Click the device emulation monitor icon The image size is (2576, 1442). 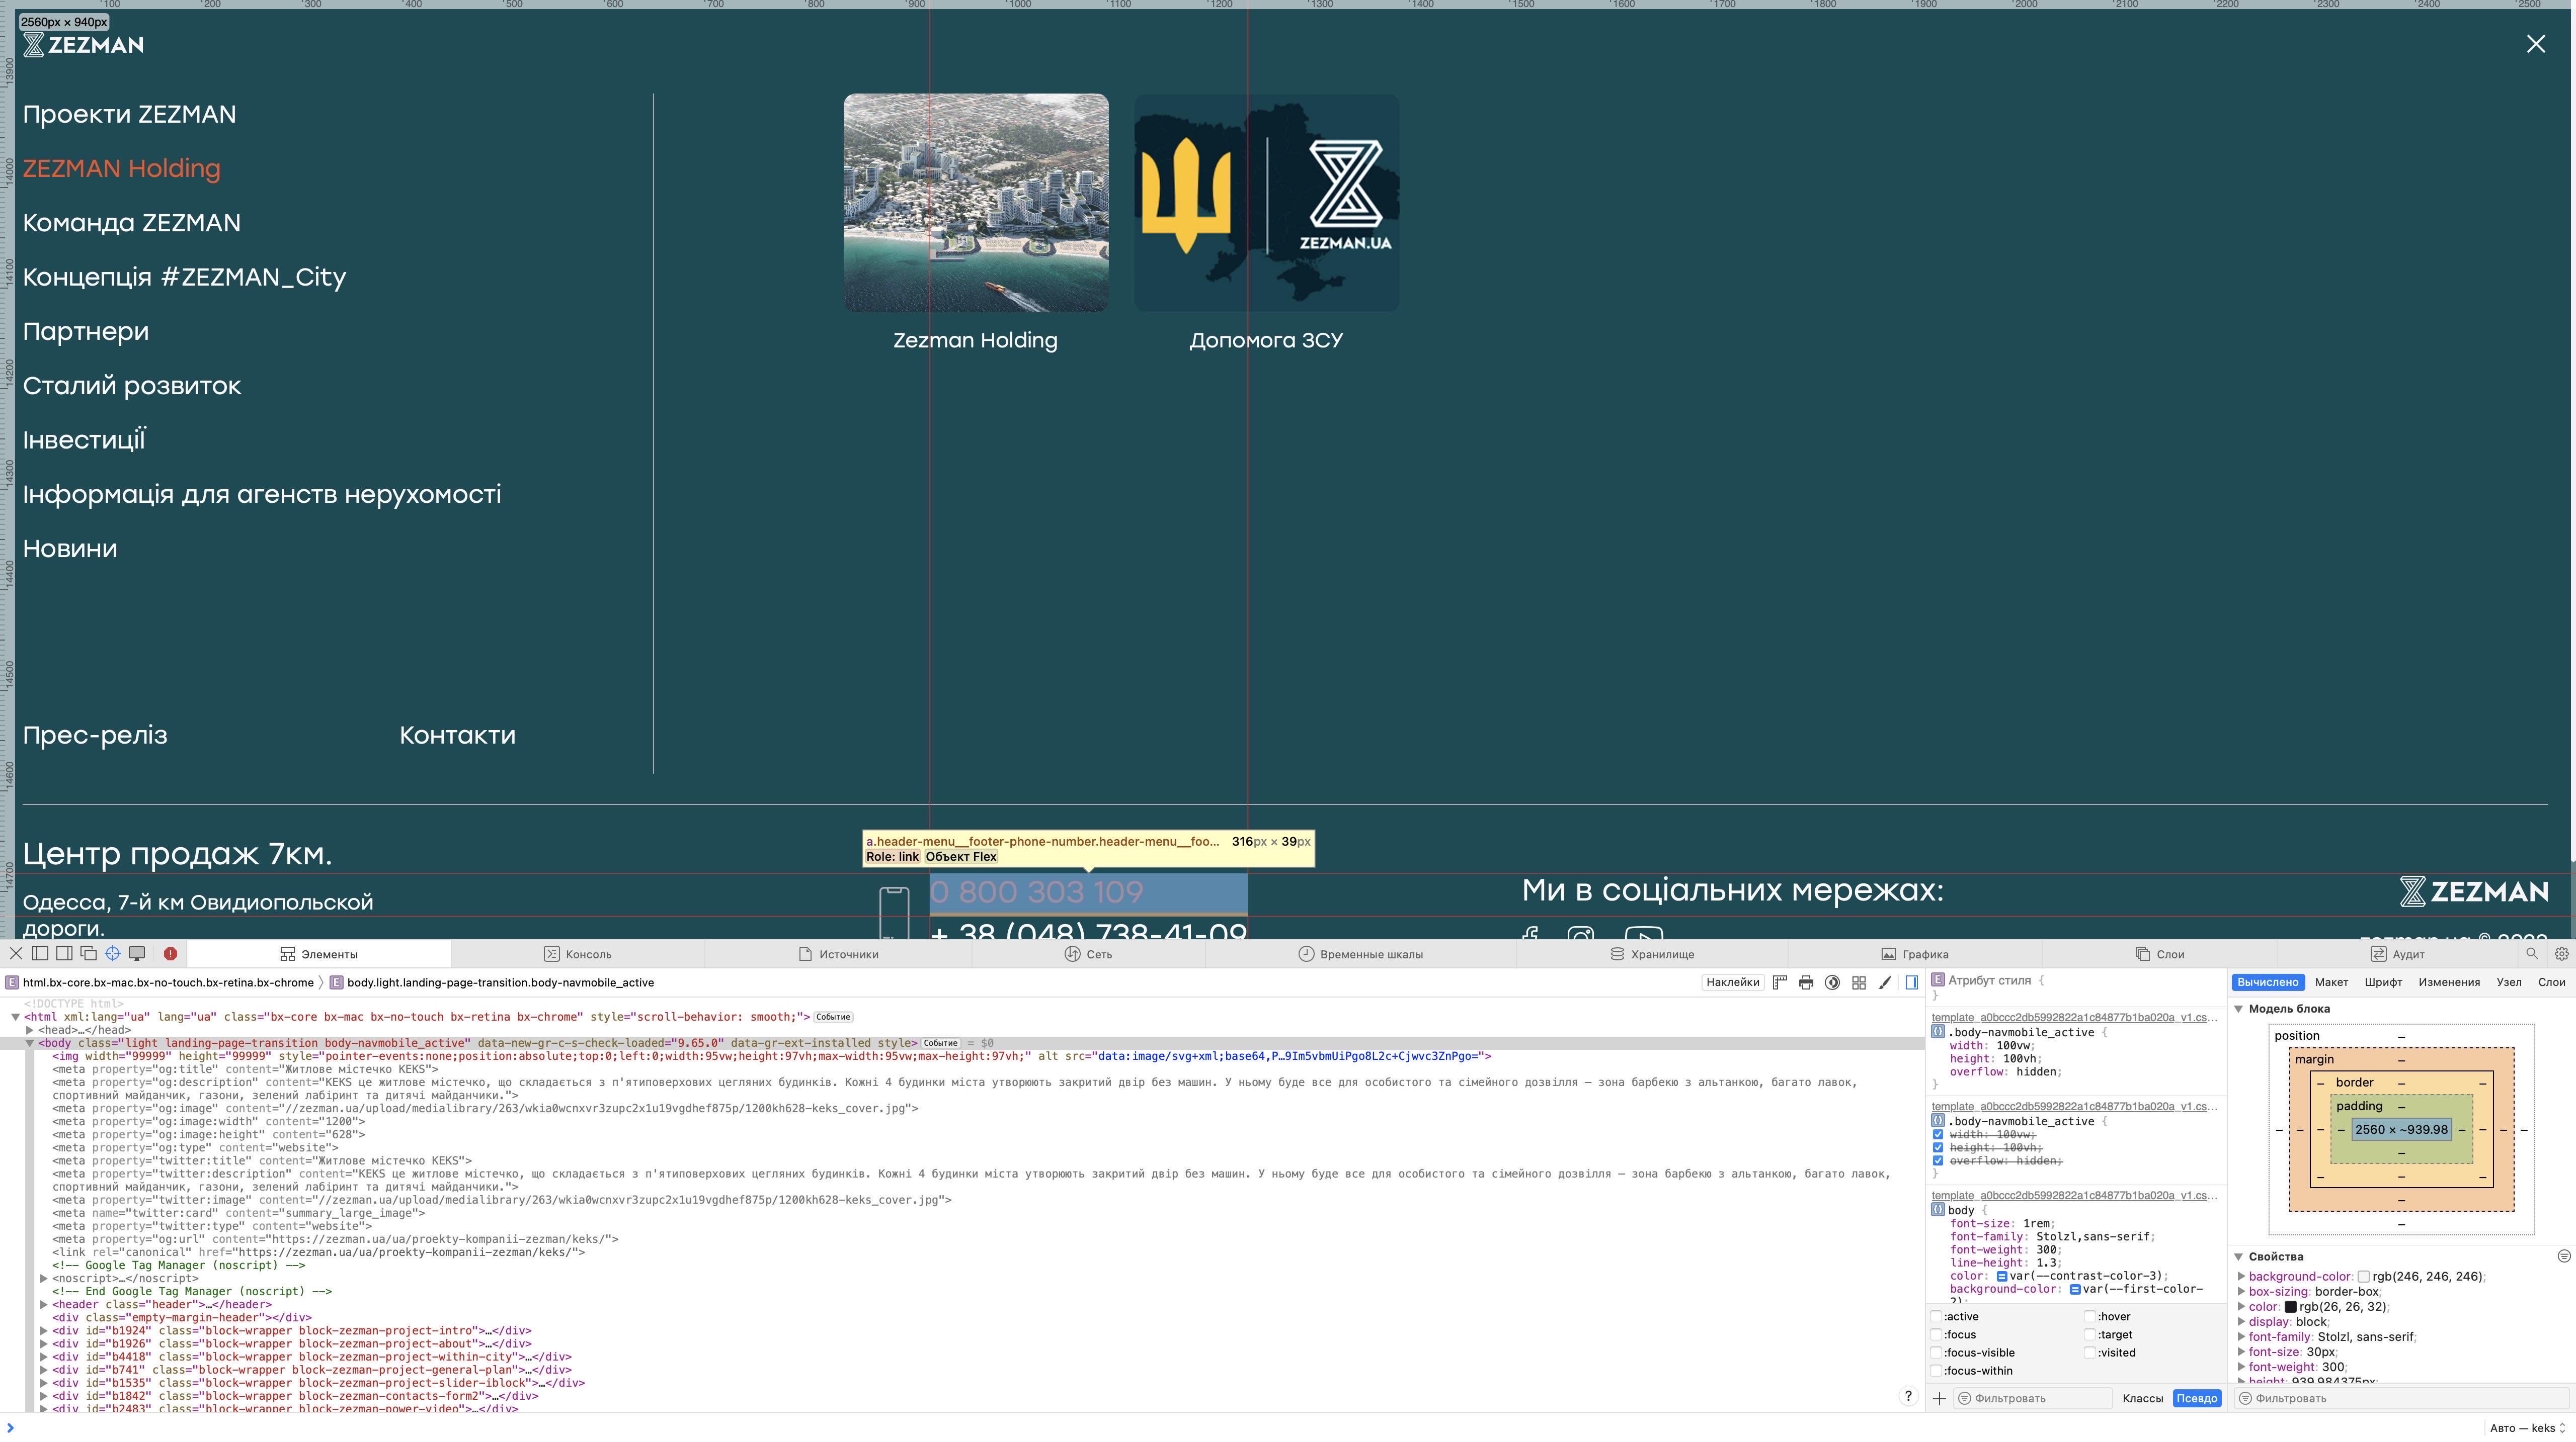pos(137,953)
